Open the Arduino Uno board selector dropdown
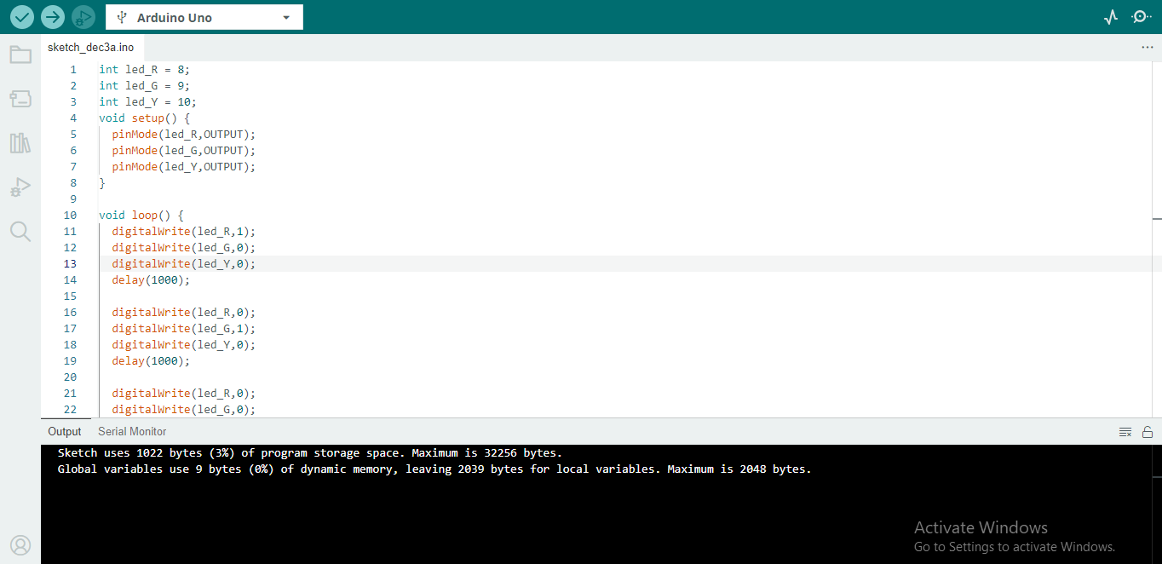Viewport: 1162px width, 564px height. pyautogui.click(x=204, y=17)
